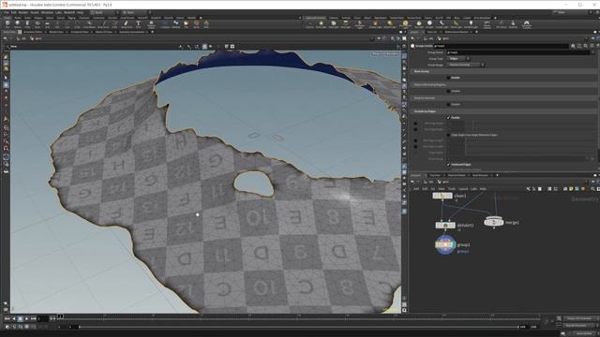The image size is (600, 337).
Task: Disable Include by Edges Enable checkbox
Action: coord(448,118)
